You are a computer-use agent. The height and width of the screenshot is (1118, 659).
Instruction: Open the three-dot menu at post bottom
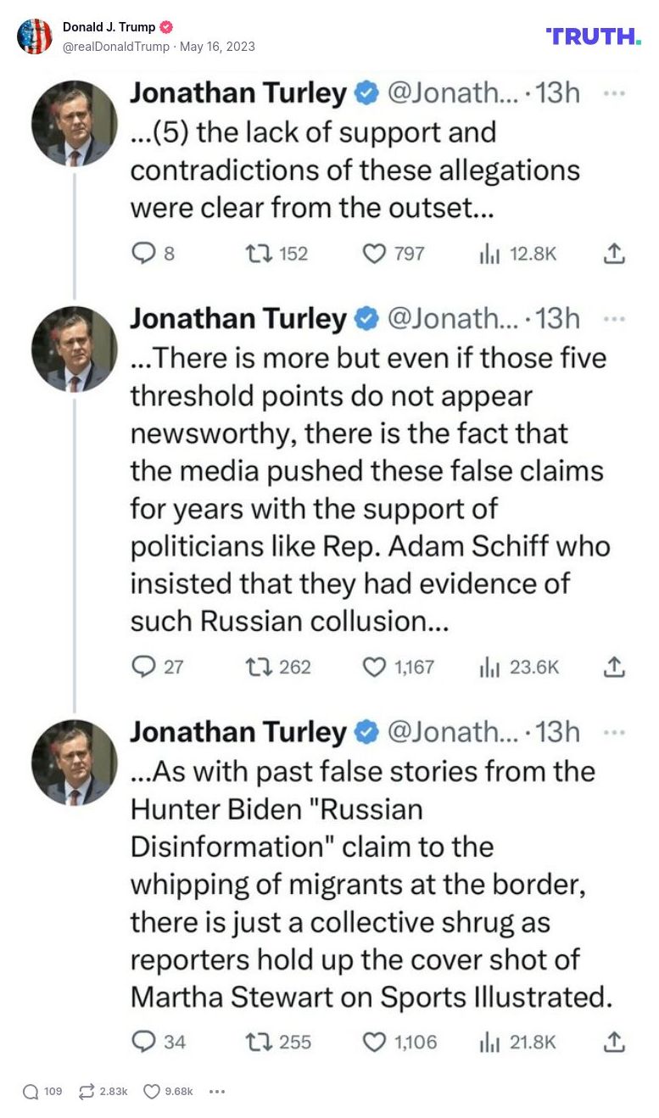tap(217, 1092)
